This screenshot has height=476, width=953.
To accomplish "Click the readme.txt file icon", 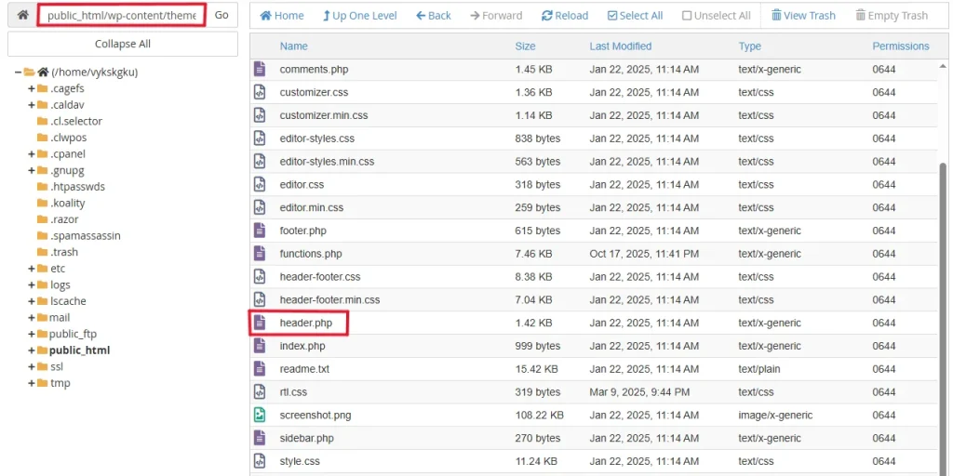I will (260, 369).
